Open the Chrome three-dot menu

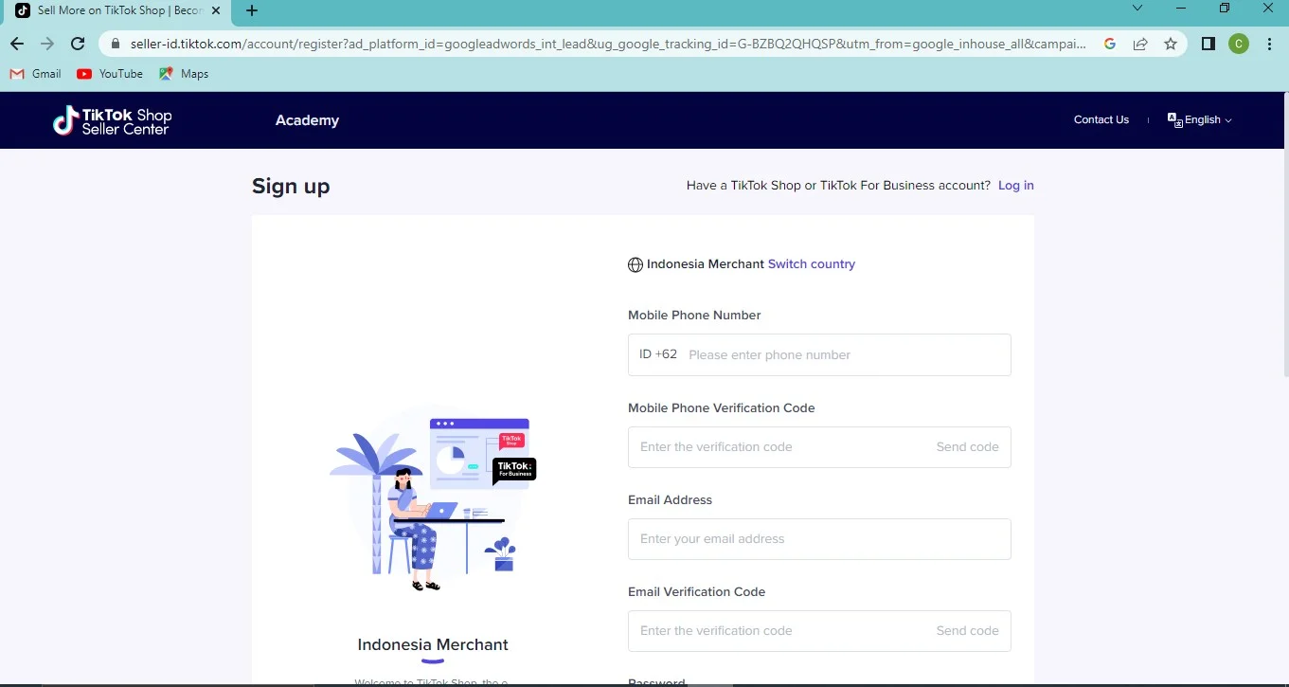point(1269,44)
